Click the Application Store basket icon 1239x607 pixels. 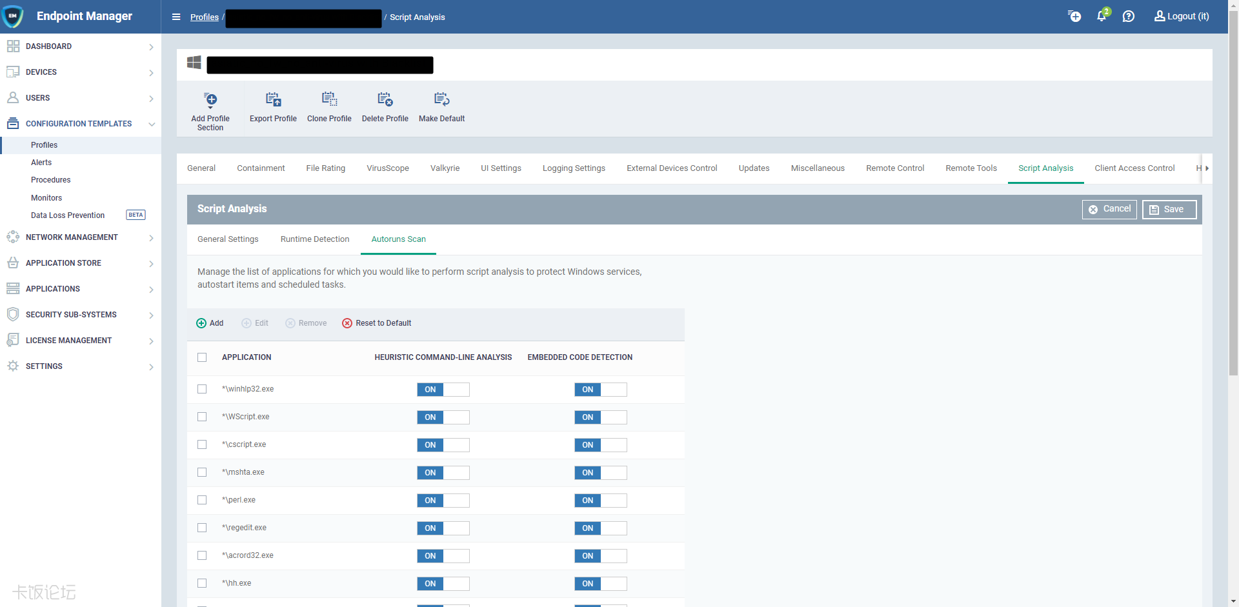pyautogui.click(x=13, y=263)
